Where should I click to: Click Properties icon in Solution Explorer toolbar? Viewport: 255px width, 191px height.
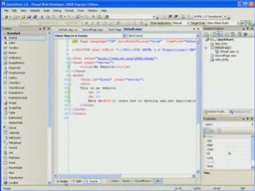pyautogui.click(x=207, y=34)
